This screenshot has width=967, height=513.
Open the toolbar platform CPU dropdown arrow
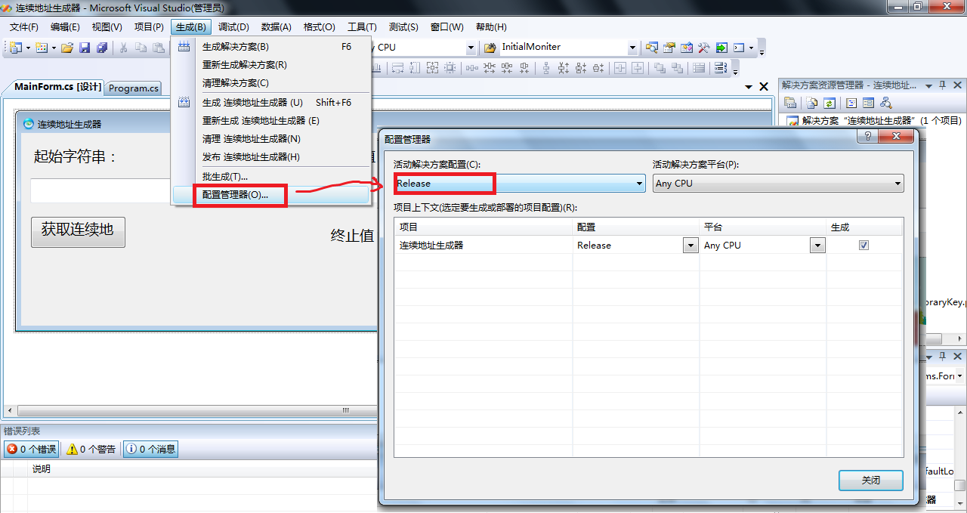[x=471, y=48]
